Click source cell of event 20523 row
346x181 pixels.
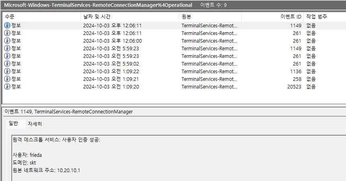coord(209,87)
